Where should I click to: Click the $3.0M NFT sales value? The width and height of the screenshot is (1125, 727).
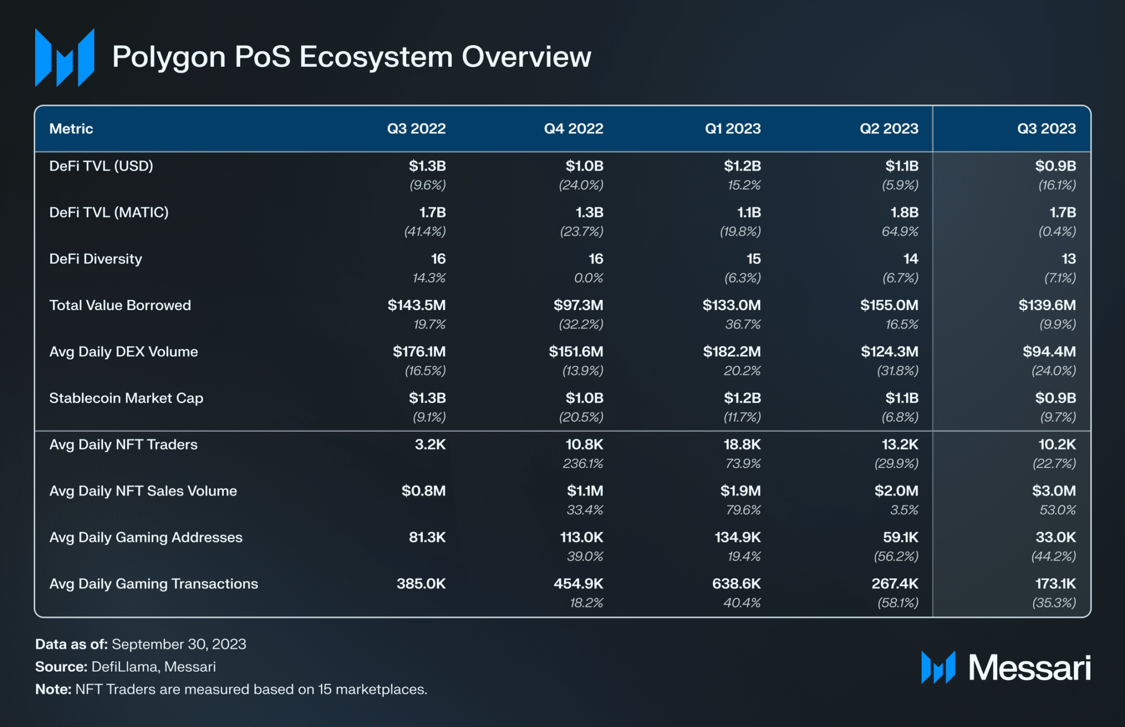(1054, 491)
